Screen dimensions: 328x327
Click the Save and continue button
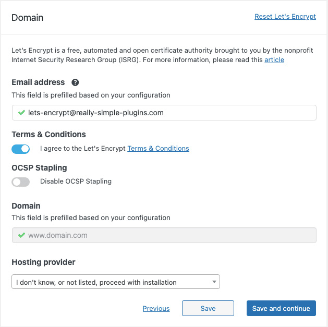281,308
